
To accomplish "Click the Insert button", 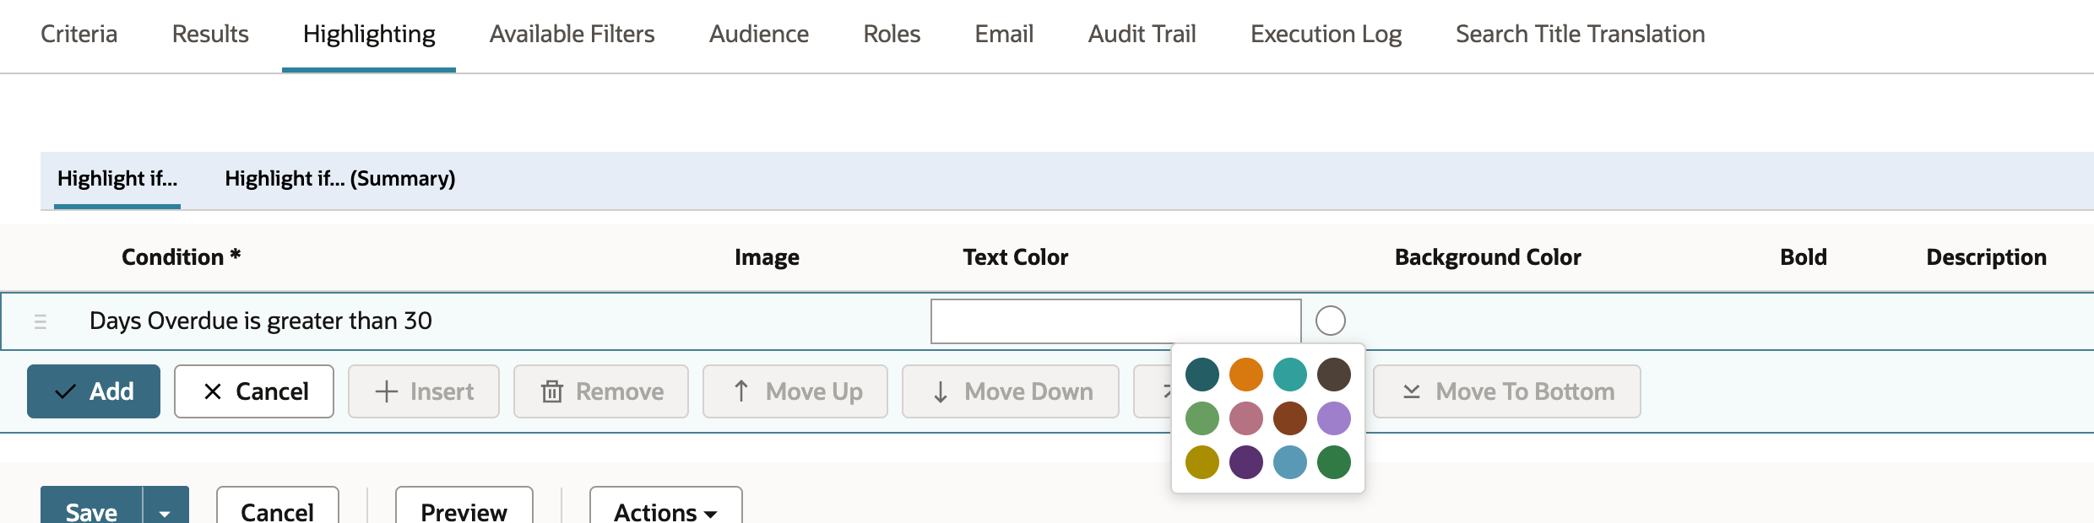I will click(424, 391).
